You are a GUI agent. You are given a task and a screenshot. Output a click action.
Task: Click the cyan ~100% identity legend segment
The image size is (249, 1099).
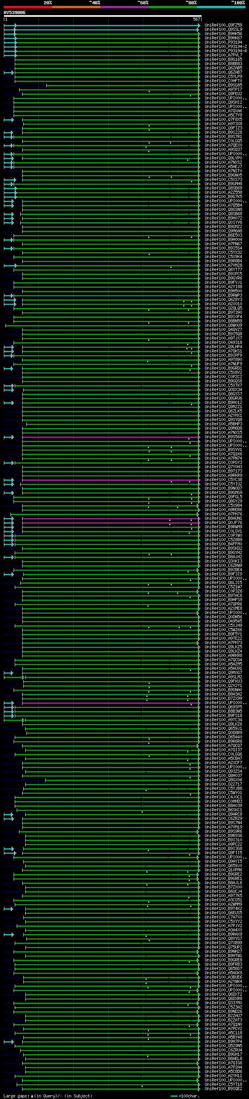[x=221, y=7]
